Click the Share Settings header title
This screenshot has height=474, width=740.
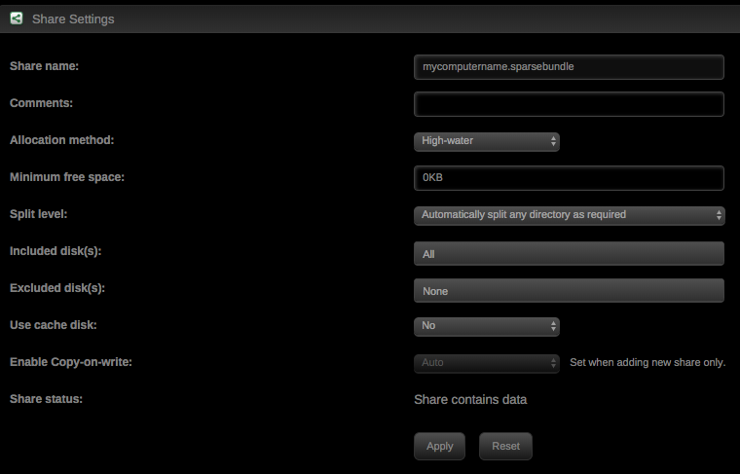click(x=73, y=19)
